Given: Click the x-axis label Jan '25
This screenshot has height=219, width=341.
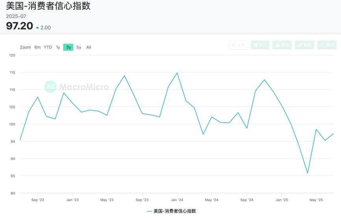Looking at the screenshot, I should 282,200.
